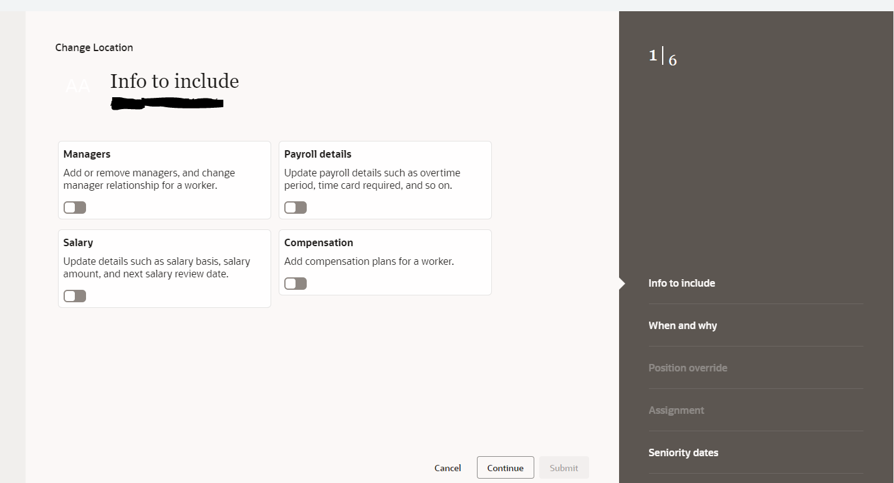Click the Info to include page heading
The height and width of the screenshot is (483, 894).
[175, 80]
